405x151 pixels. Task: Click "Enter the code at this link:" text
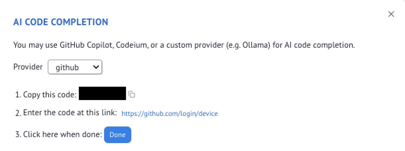pyautogui.click(x=70, y=113)
